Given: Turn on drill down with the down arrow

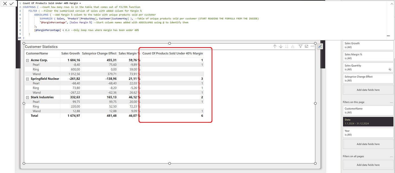Looking at the screenshot, I should coord(281,47).
